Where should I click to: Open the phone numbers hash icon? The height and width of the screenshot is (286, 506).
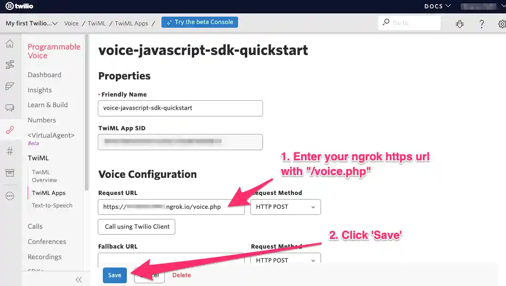click(10, 151)
